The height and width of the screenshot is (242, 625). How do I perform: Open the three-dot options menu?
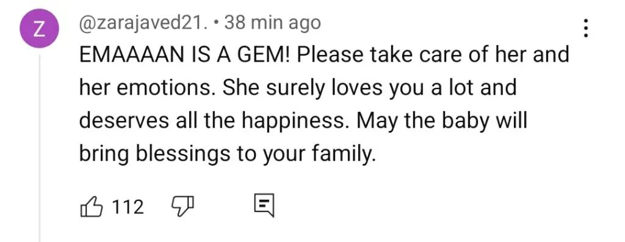pyautogui.click(x=585, y=29)
